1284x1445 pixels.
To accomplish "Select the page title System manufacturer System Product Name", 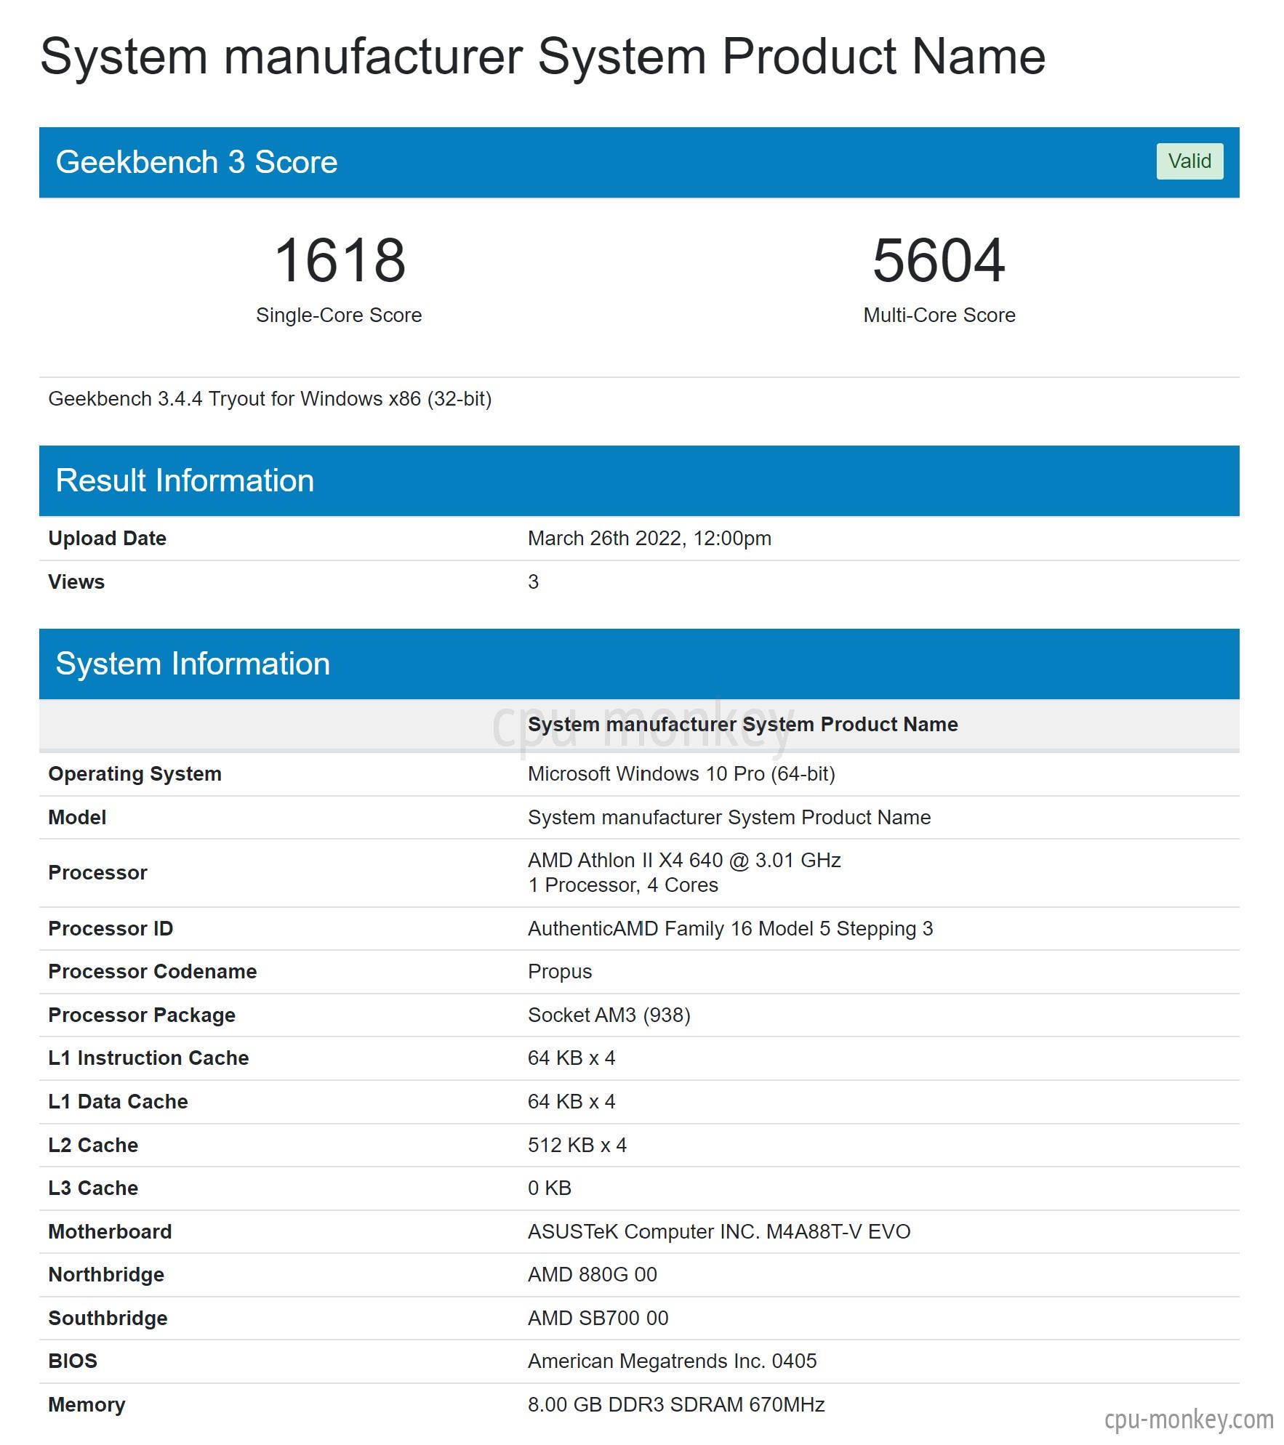I will click(543, 57).
